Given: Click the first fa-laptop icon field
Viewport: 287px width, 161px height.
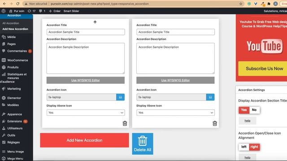Looking at the screenshot, I should tap(81, 97).
